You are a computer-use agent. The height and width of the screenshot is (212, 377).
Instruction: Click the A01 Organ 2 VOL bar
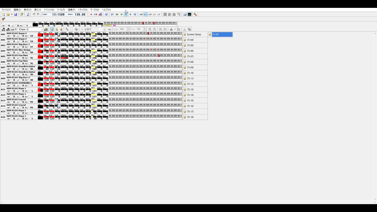point(46,35)
